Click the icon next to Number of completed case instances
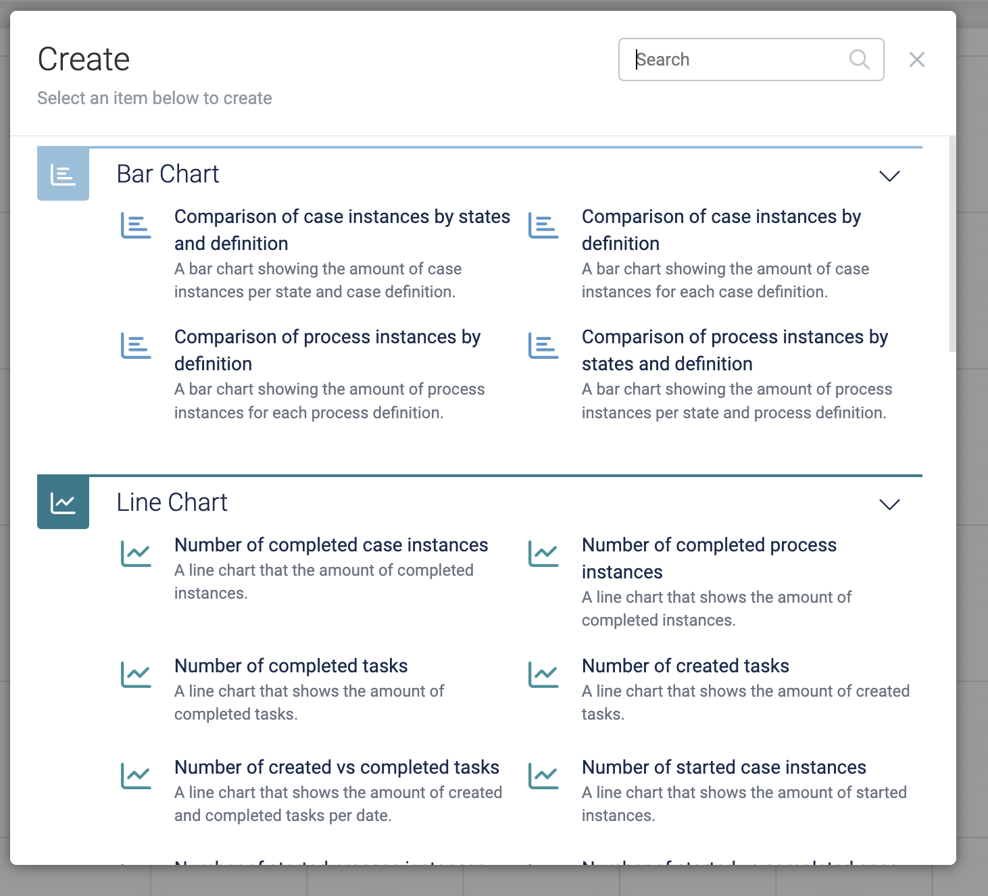Viewport: 988px width, 896px height. (x=135, y=554)
